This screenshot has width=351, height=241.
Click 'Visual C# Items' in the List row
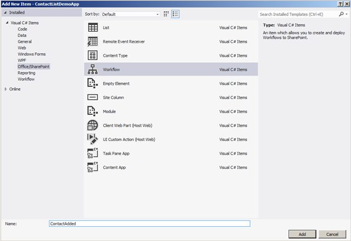tap(233, 28)
